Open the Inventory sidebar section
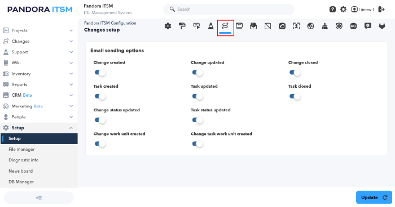 point(21,74)
